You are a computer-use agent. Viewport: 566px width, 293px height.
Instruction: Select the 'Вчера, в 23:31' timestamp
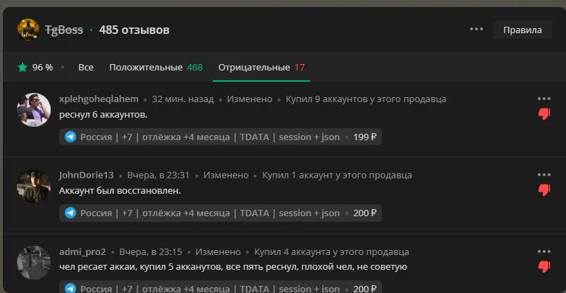pyautogui.click(x=158, y=175)
